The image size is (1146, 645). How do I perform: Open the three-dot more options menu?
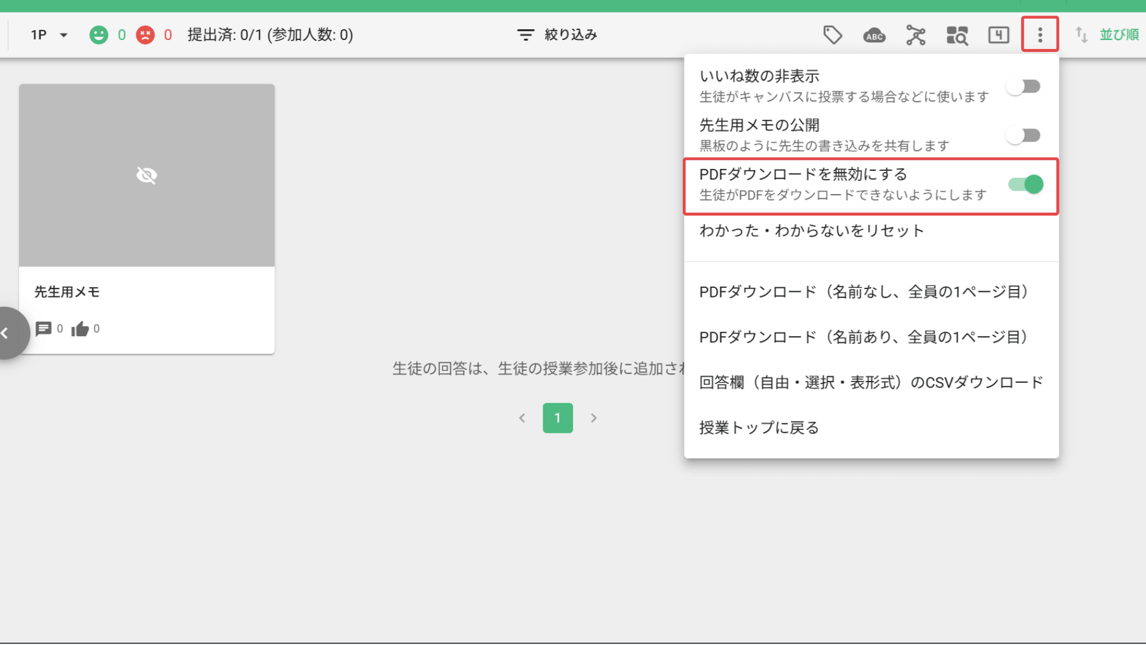(x=1040, y=35)
